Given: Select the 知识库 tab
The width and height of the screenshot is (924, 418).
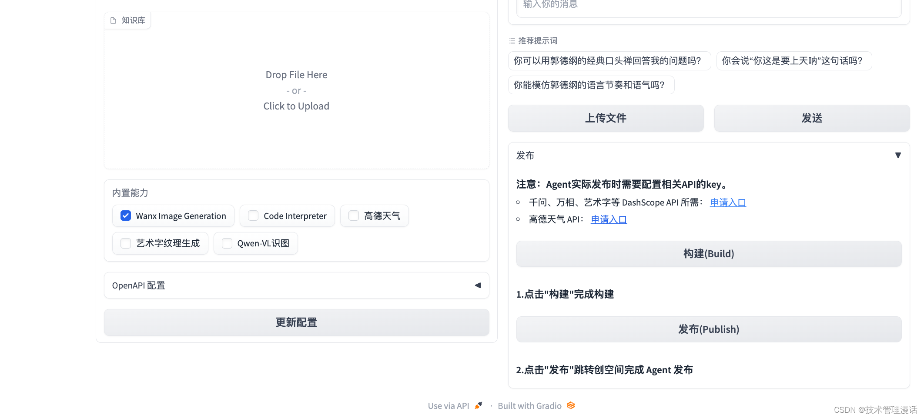Looking at the screenshot, I should point(127,20).
